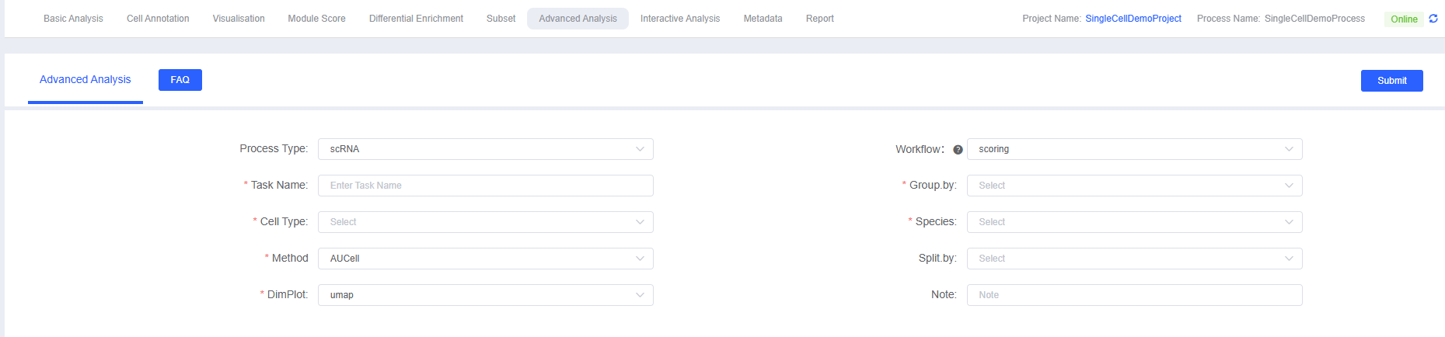The height and width of the screenshot is (337, 1445).
Task: Open the Cell Type select dropdown
Action: [x=485, y=222]
